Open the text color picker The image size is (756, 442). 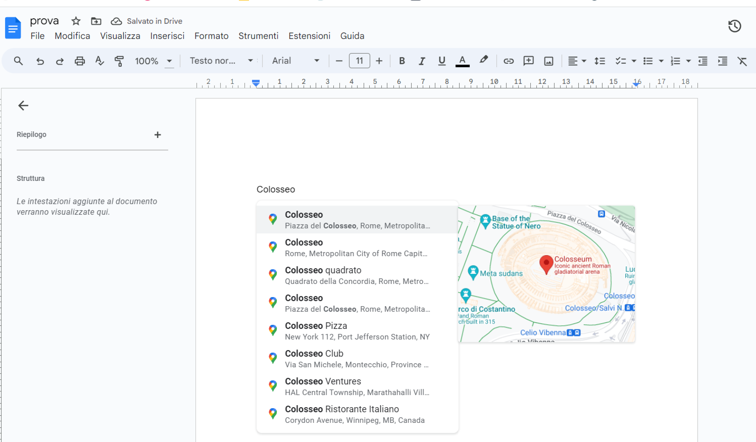point(462,61)
